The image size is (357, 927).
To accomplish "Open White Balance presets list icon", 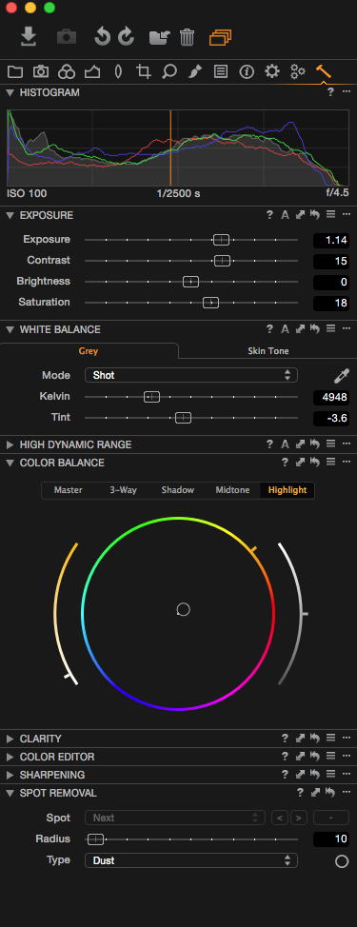I will tap(331, 329).
